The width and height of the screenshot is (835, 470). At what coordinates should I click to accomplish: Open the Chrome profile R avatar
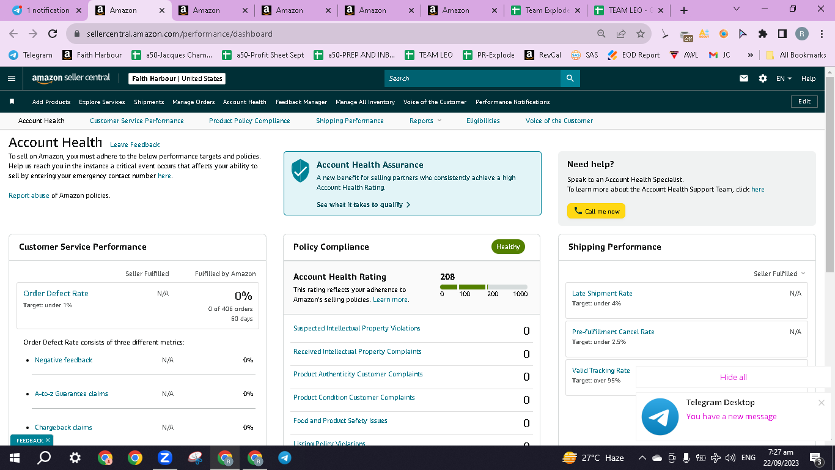pos(802,34)
